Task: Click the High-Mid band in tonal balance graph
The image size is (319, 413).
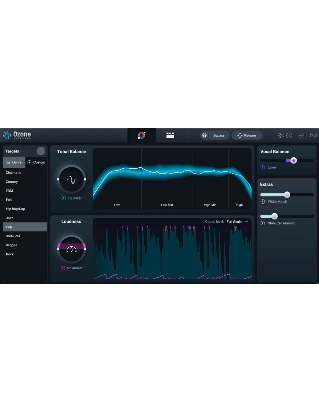Action: coord(210,179)
